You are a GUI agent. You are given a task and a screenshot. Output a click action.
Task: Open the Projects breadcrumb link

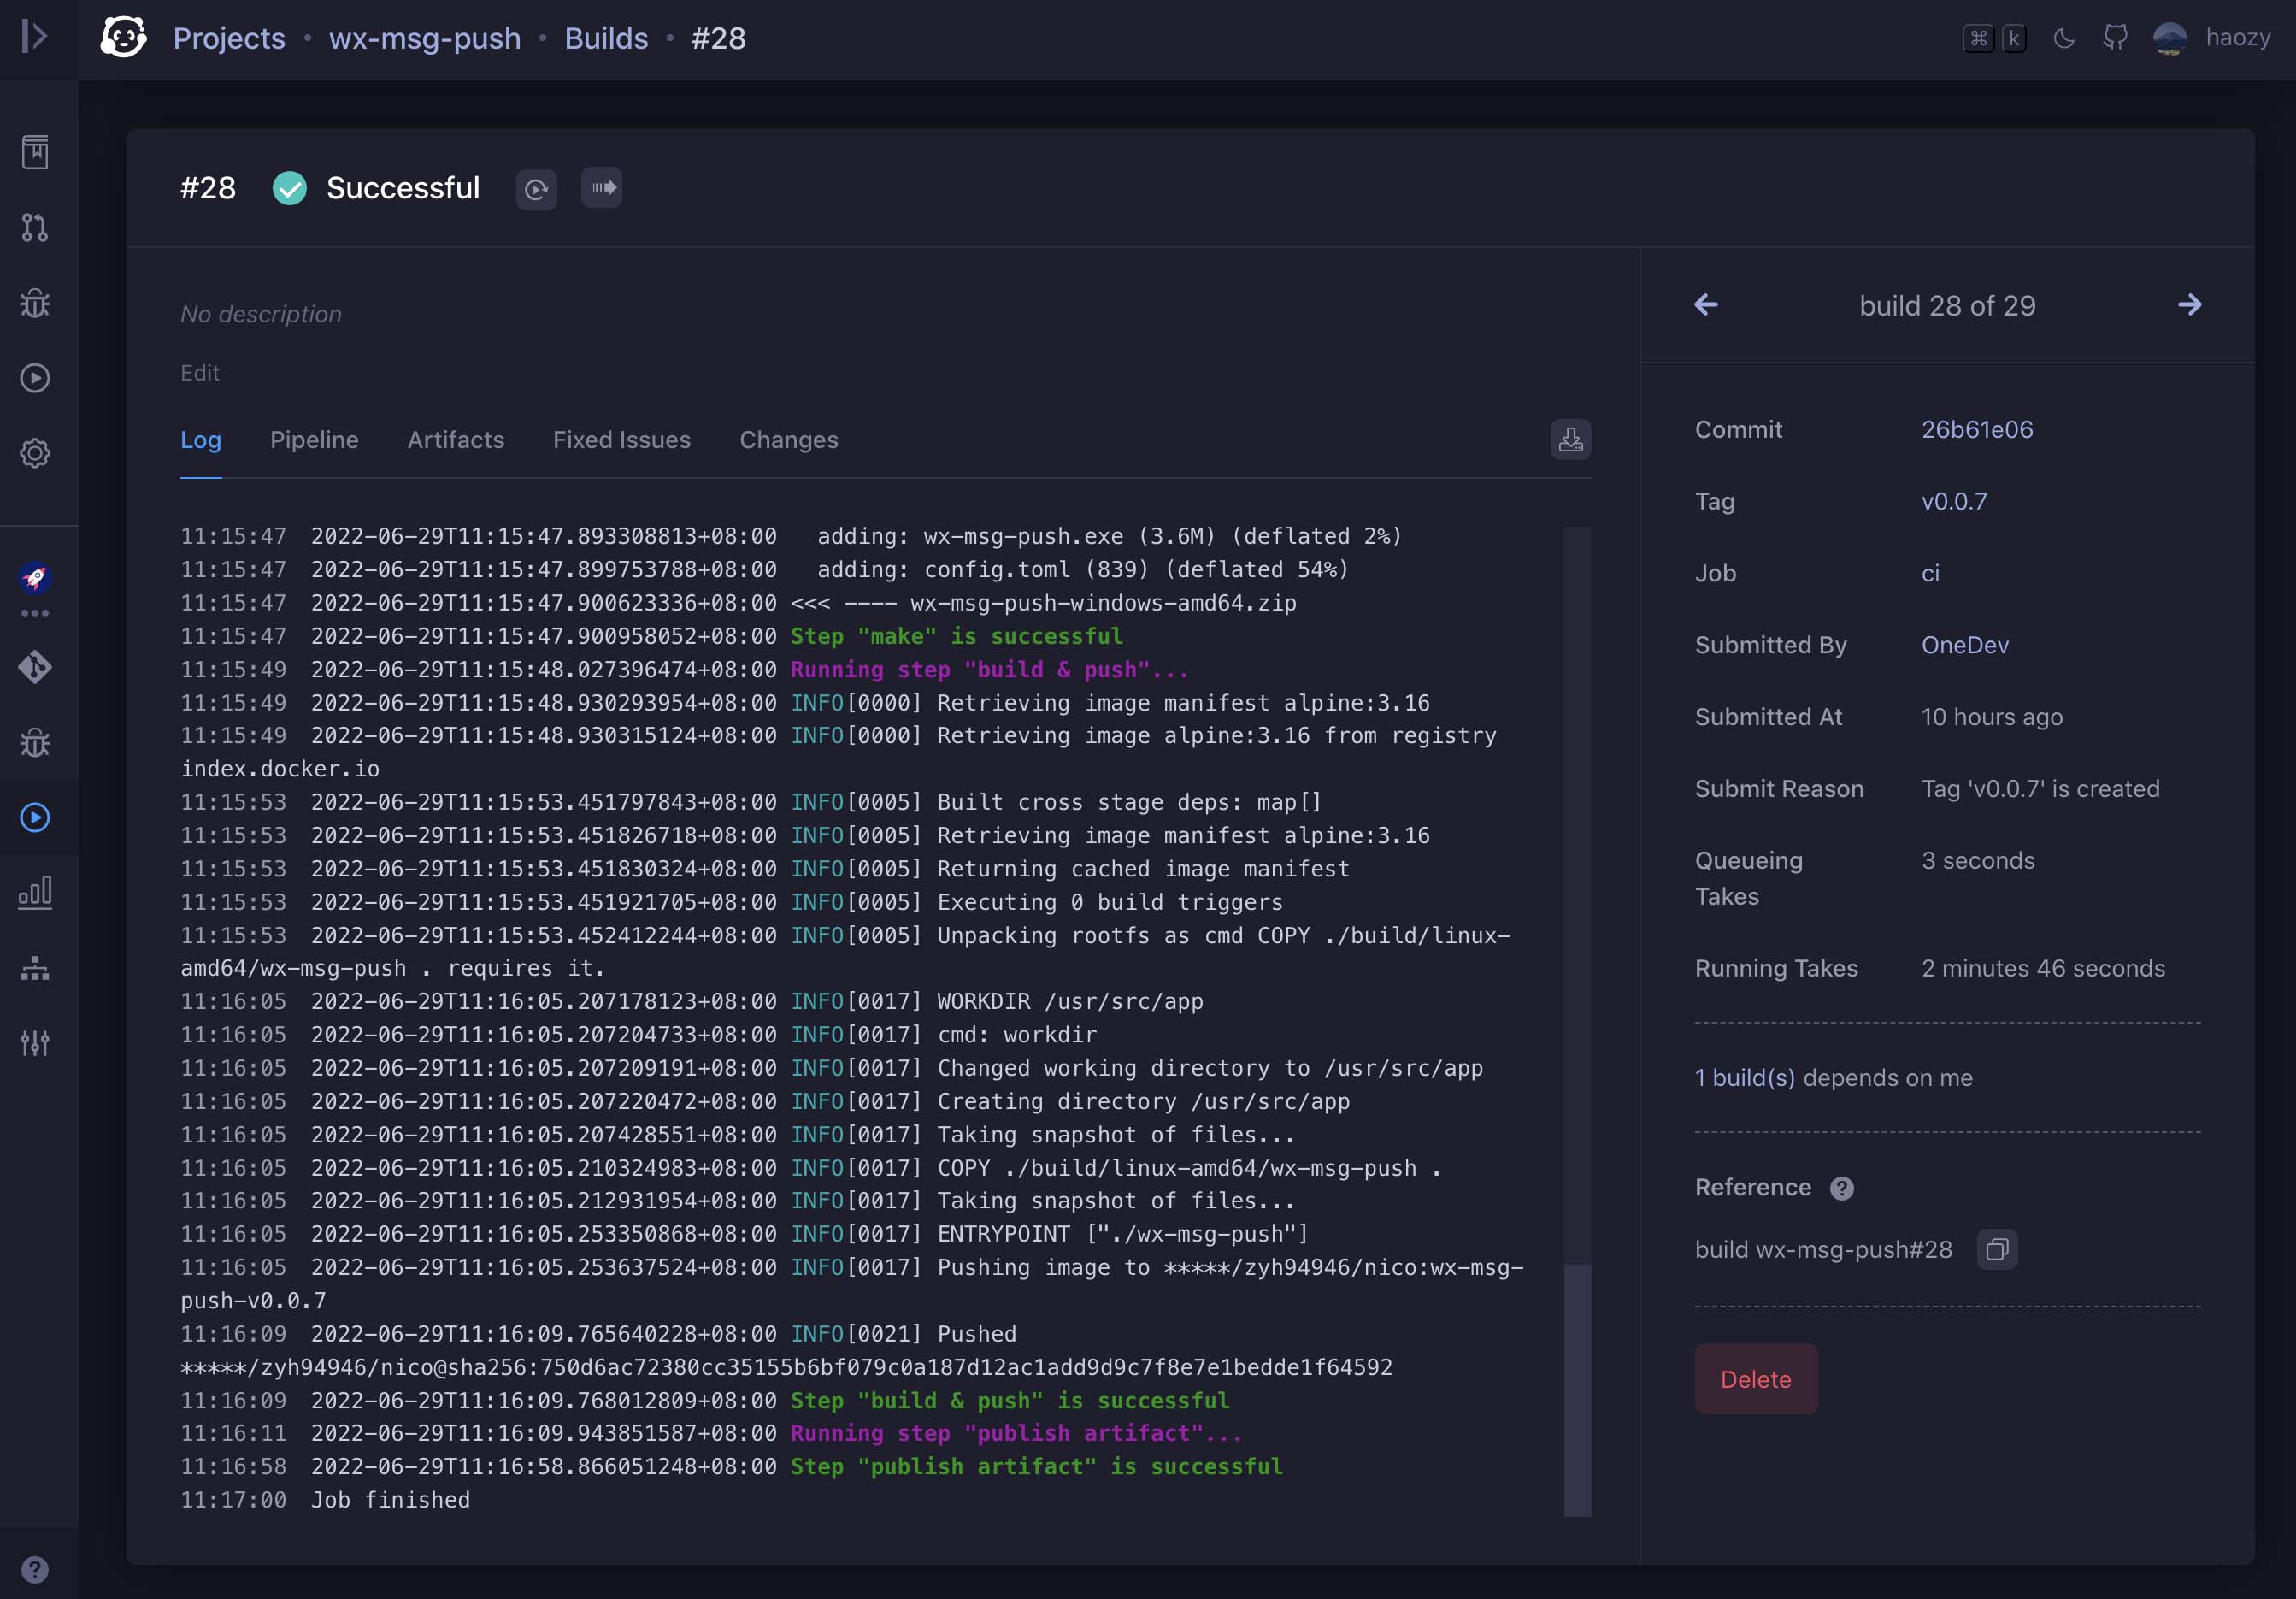pyautogui.click(x=229, y=38)
